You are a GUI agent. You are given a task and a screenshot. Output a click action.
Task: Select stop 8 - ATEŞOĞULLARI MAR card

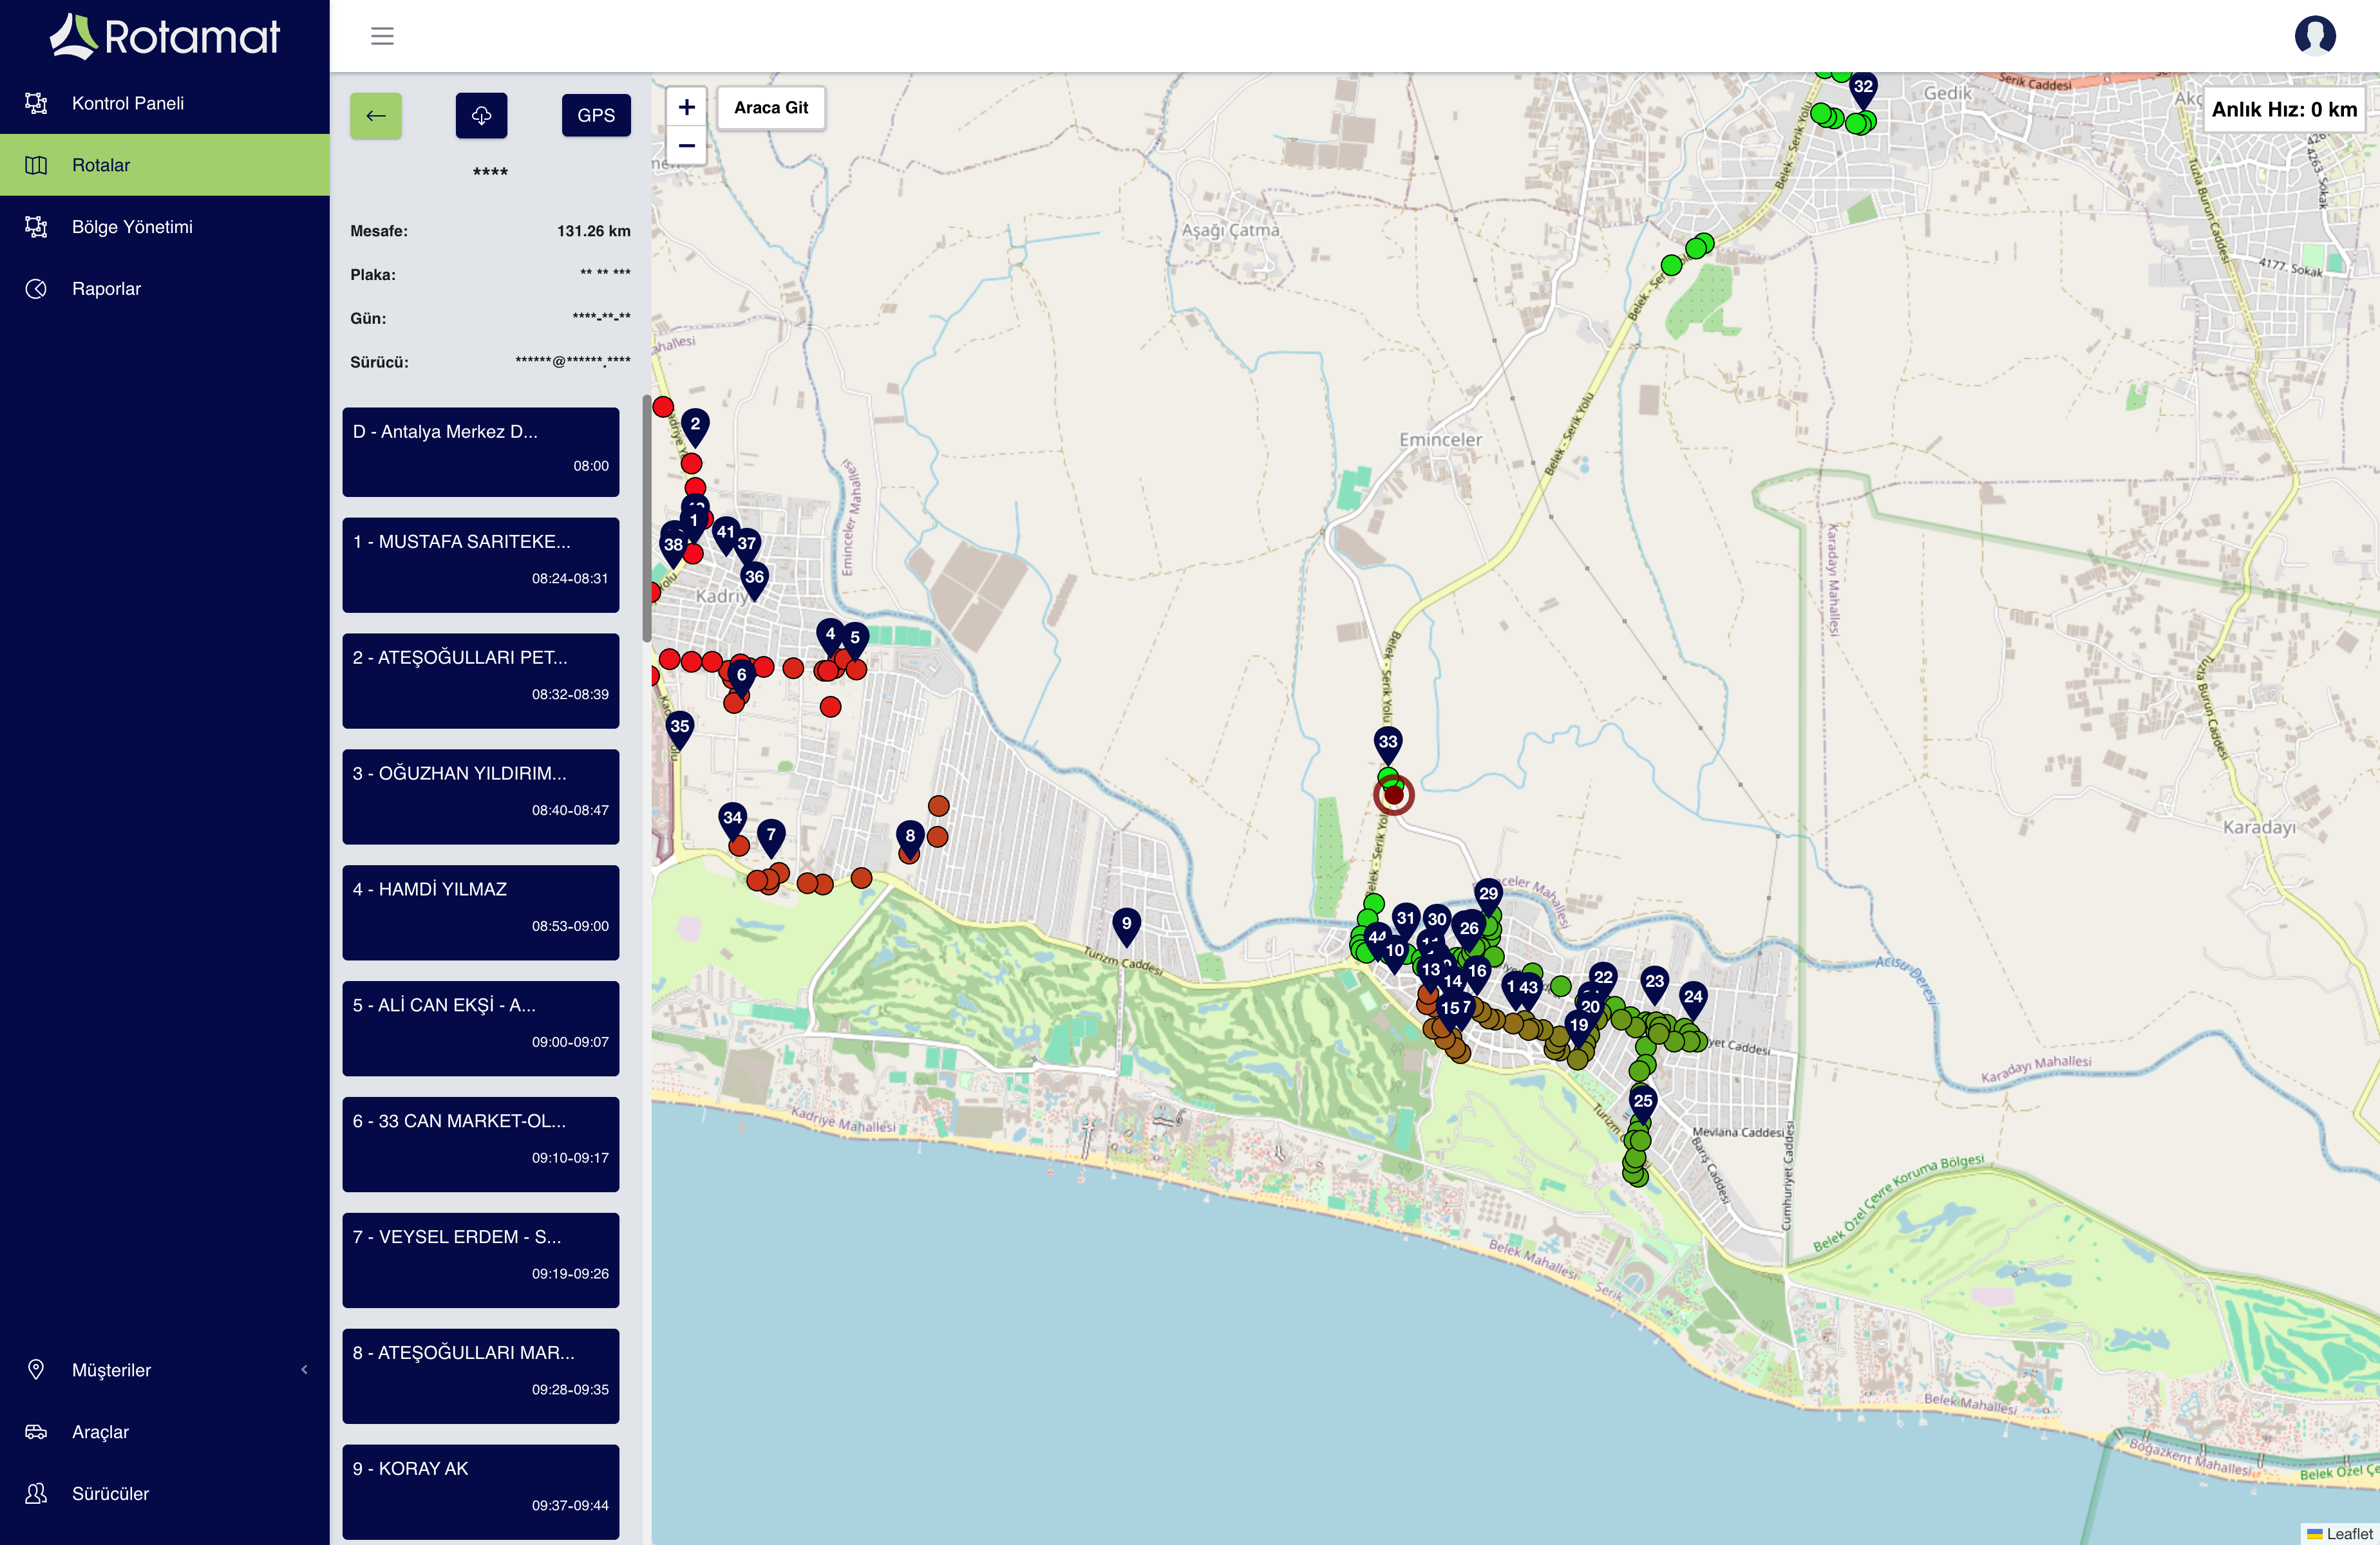pos(481,1377)
